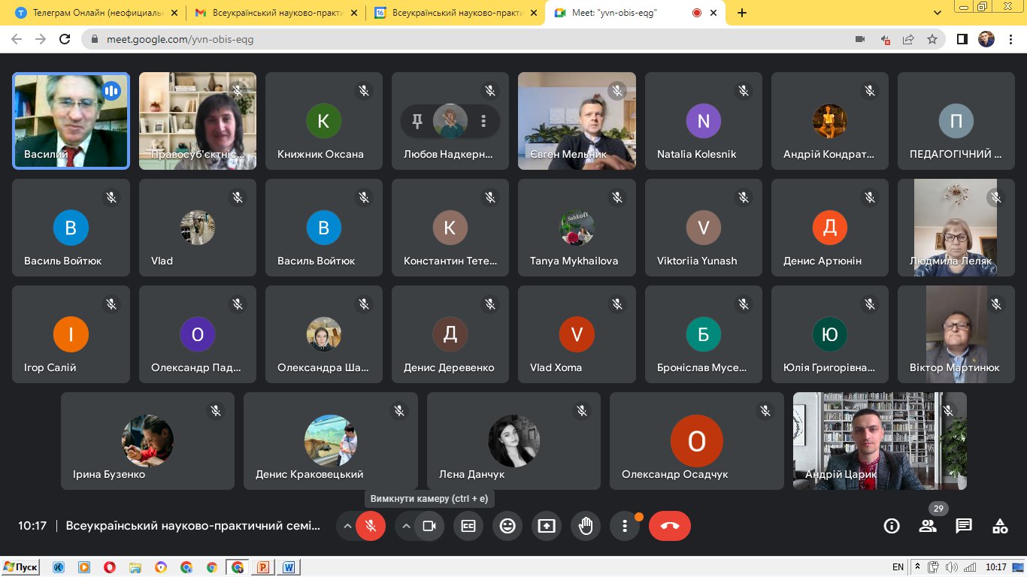Expand video settings arrow beside camera
Viewport: 1027px width, 577px height.
406,526
